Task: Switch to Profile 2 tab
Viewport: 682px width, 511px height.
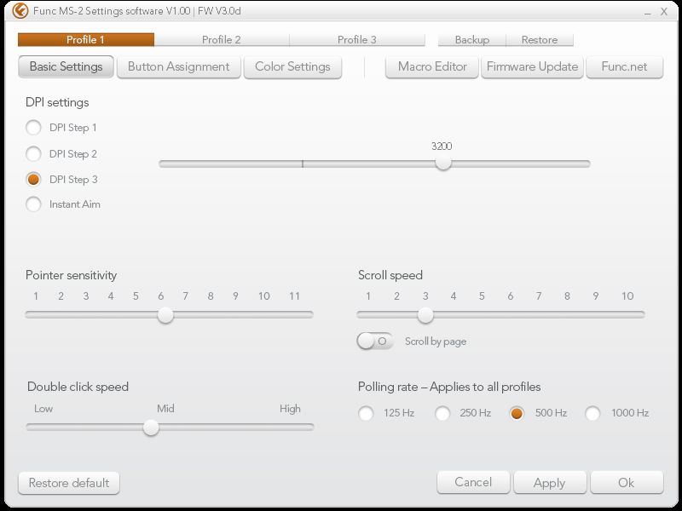Action: pos(222,39)
